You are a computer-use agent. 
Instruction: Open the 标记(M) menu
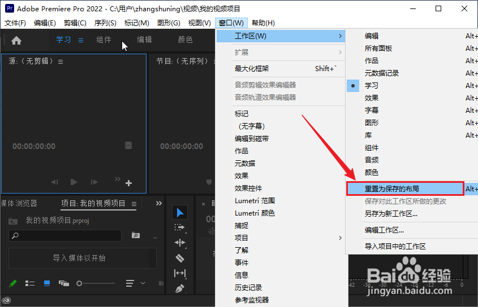(136, 23)
